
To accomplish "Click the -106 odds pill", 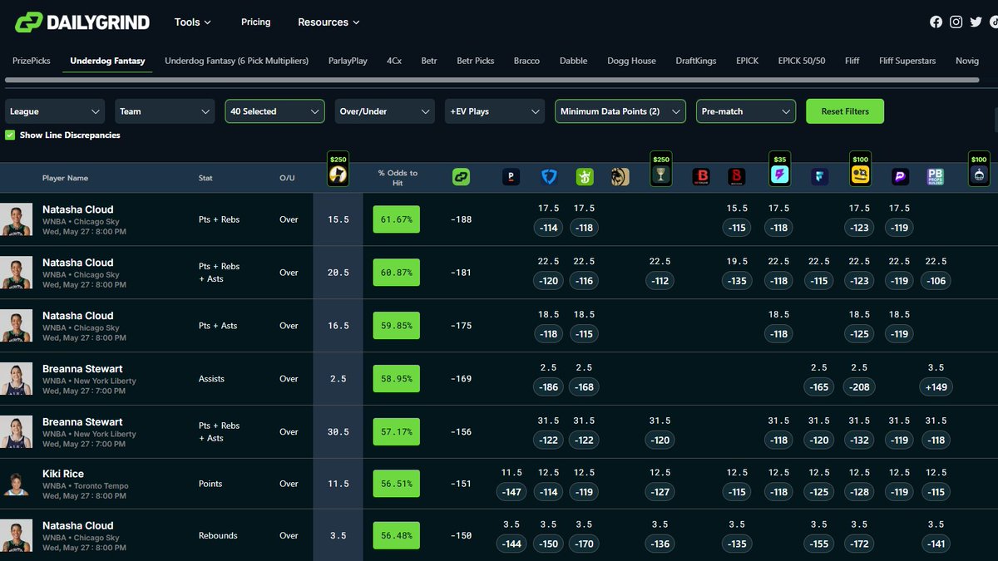I will (936, 281).
